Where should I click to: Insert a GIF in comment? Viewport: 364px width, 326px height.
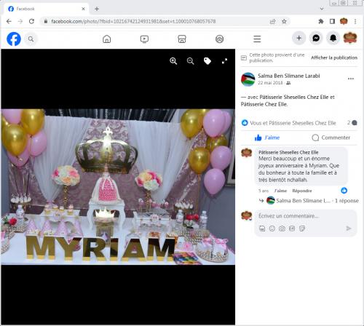click(292, 228)
